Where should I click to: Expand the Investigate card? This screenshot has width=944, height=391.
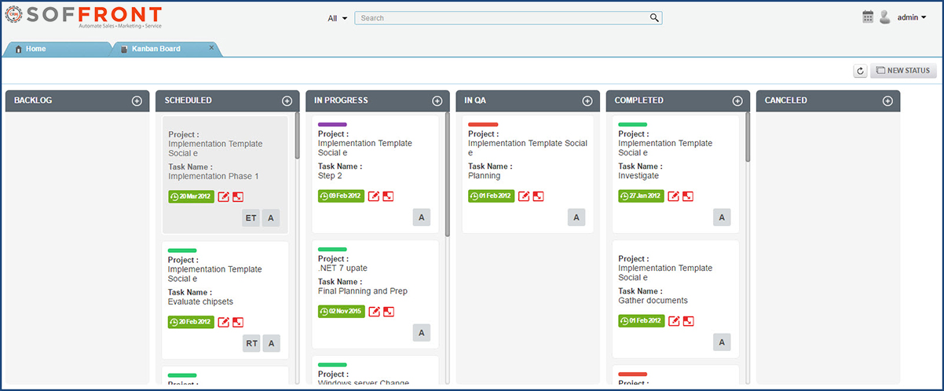click(688, 195)
